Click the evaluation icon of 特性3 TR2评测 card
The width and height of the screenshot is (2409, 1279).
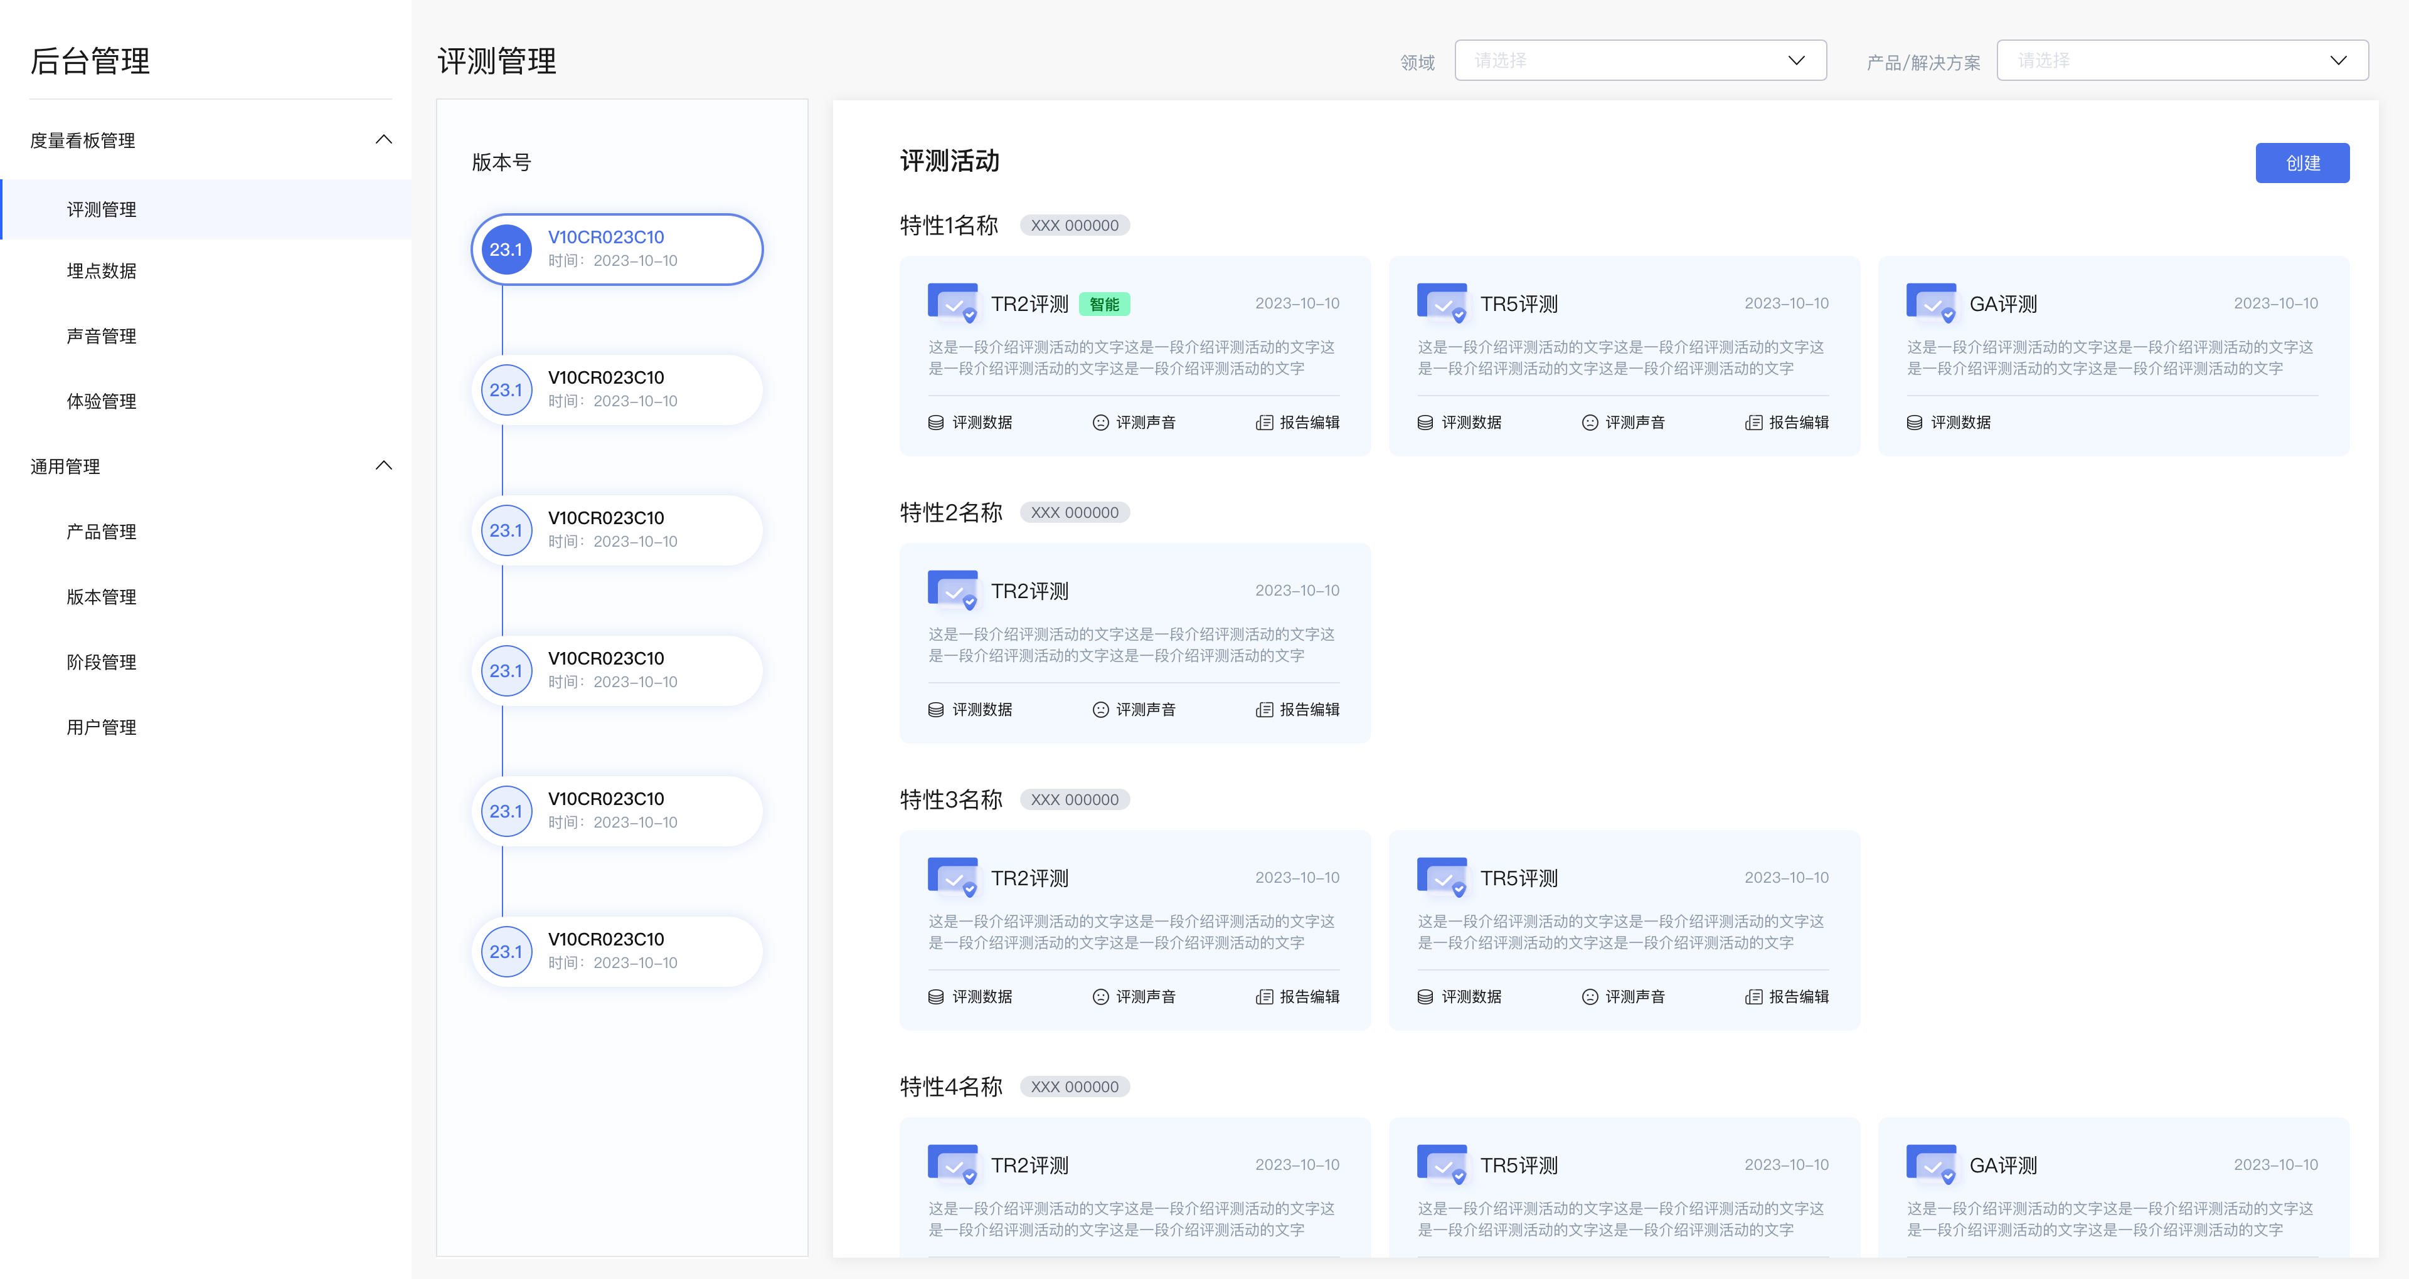click(952, 877)
